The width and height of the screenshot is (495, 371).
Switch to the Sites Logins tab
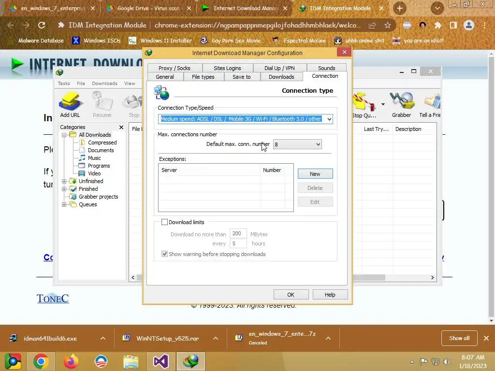coord(227,68)
